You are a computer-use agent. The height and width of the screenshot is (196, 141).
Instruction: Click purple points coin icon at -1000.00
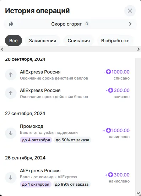pyautogui.click(x=108, y=72)
